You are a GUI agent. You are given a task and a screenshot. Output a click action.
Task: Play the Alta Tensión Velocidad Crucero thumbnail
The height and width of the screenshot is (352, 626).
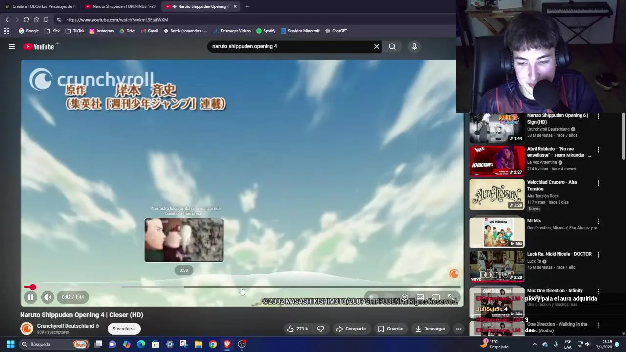[x=497, y=194]
